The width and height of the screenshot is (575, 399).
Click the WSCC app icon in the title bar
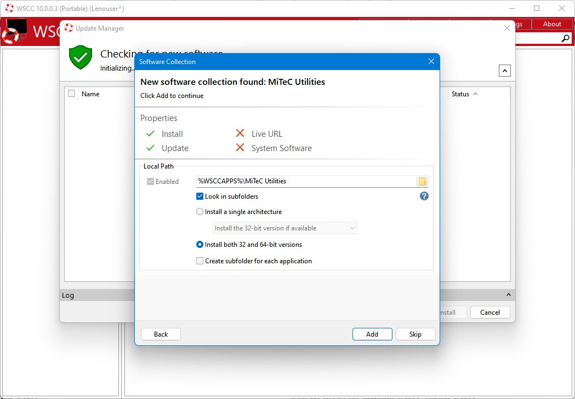[9, 8]
